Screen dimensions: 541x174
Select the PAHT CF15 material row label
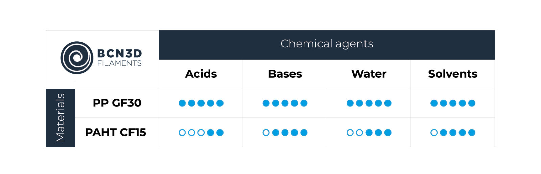pyautogui.click(x=115, y=132)
